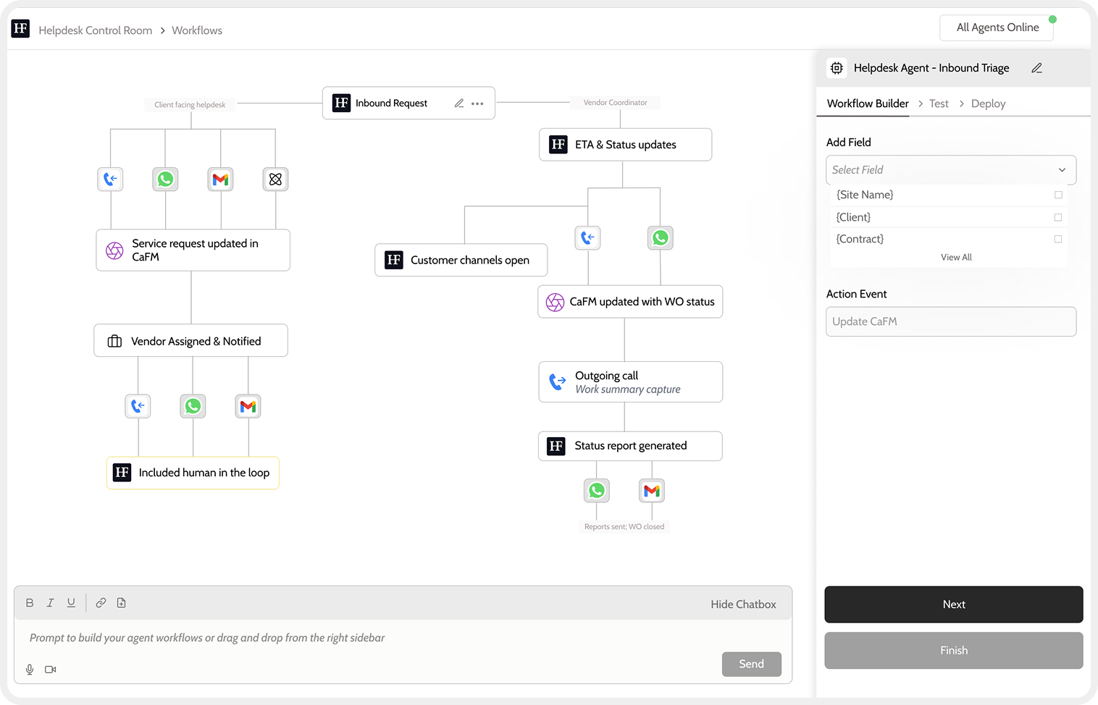This screenshot has height=705, width=1098.
Task: Click the Workflows breadcrumb chevron
Action: 162,30
